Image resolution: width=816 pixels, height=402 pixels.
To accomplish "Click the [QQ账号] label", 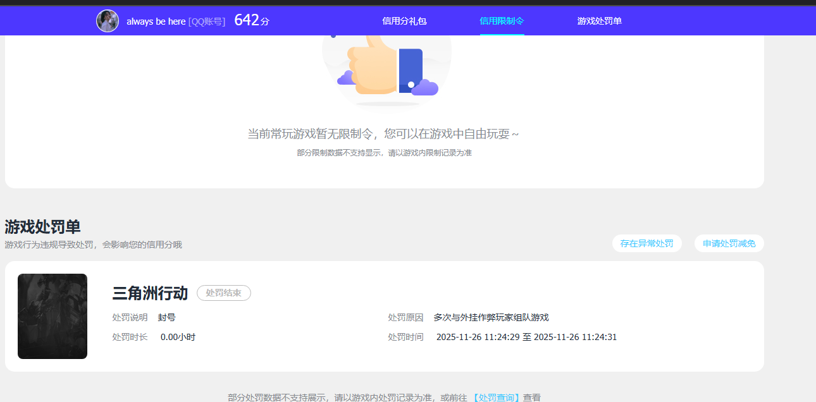I will coord(207,21).
